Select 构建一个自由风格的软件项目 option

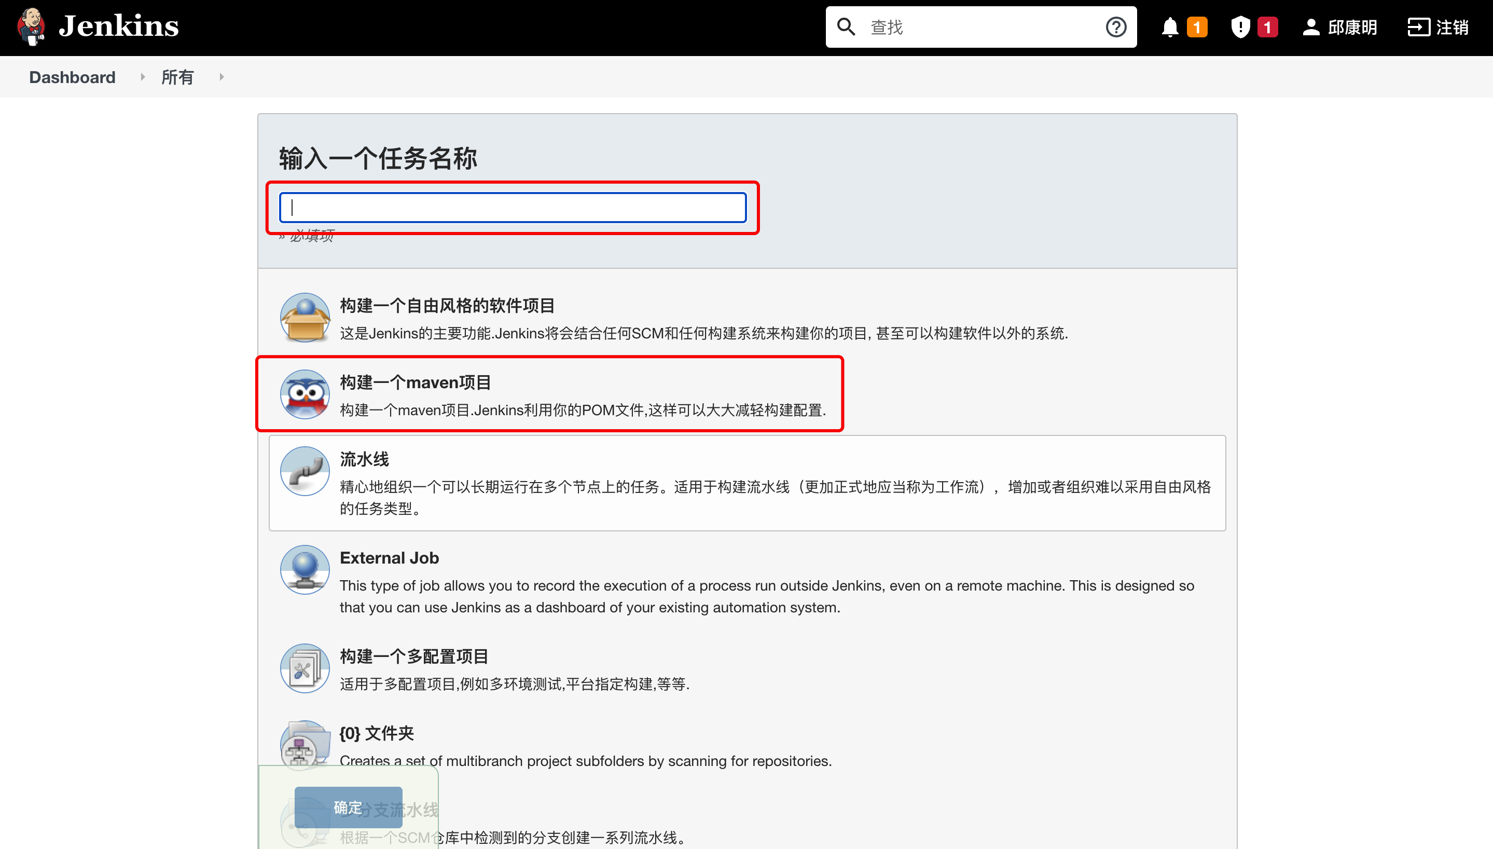point(447,306)
